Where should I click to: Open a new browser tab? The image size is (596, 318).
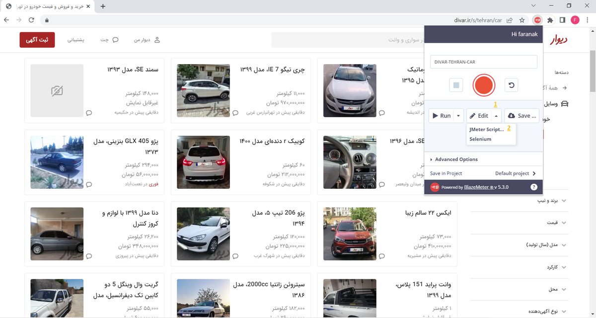[103, 6]
